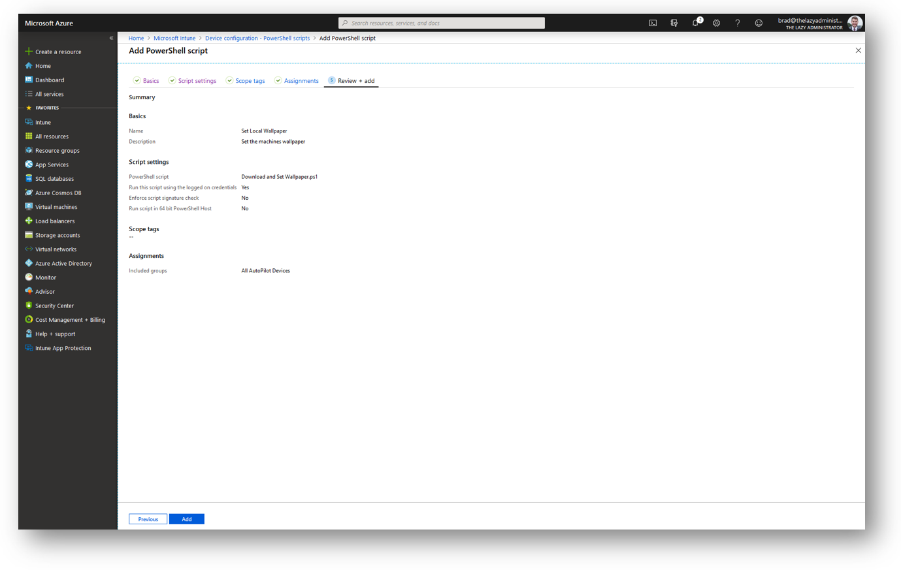Open Virtual networks icon

click(x=29, y=249)
